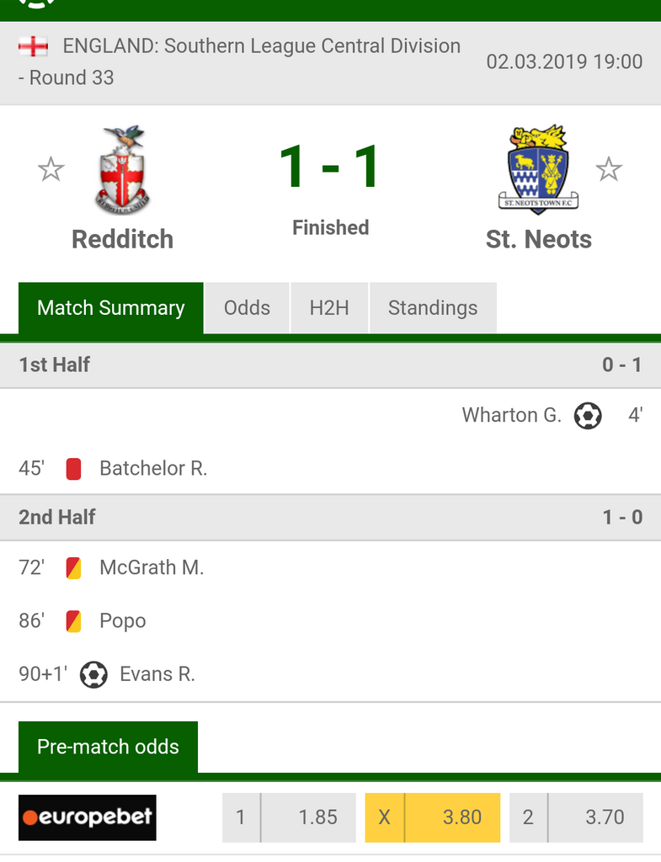Click the Redditch club crest

123,170
